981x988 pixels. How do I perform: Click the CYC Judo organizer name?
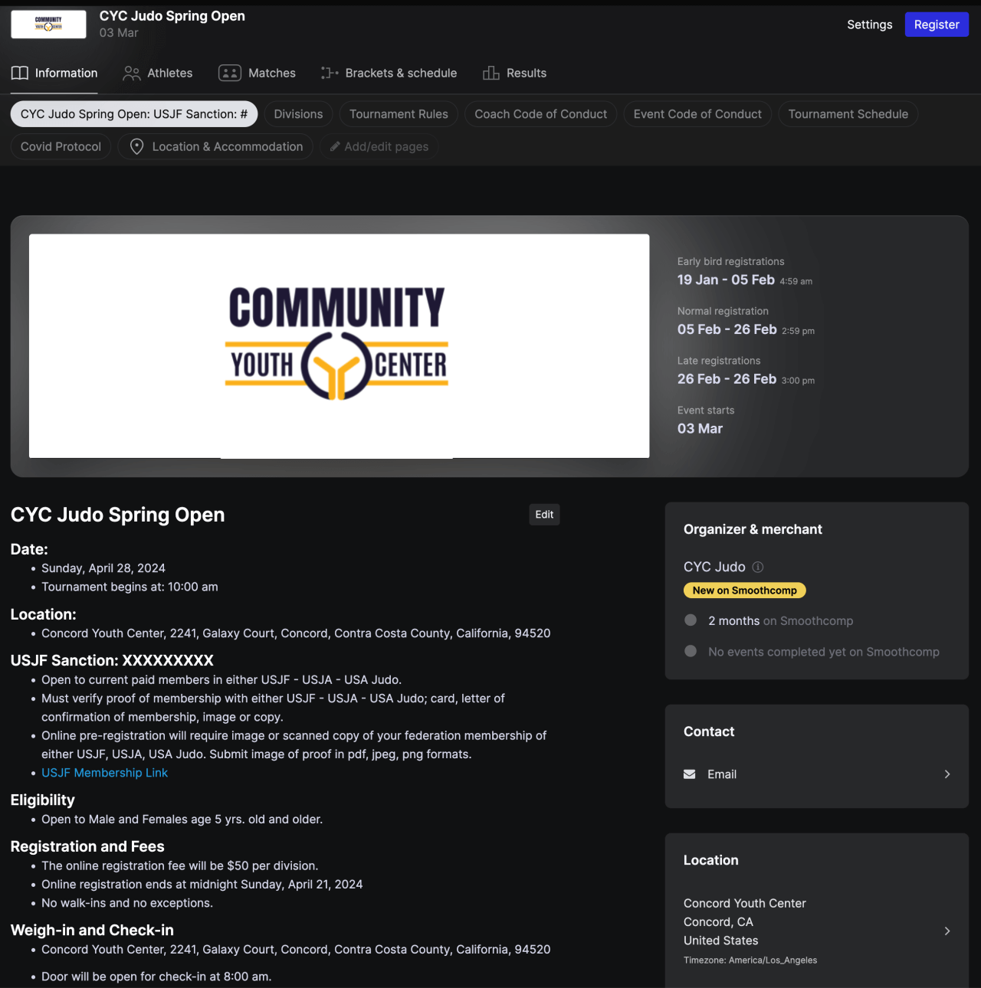click(714, 567)
